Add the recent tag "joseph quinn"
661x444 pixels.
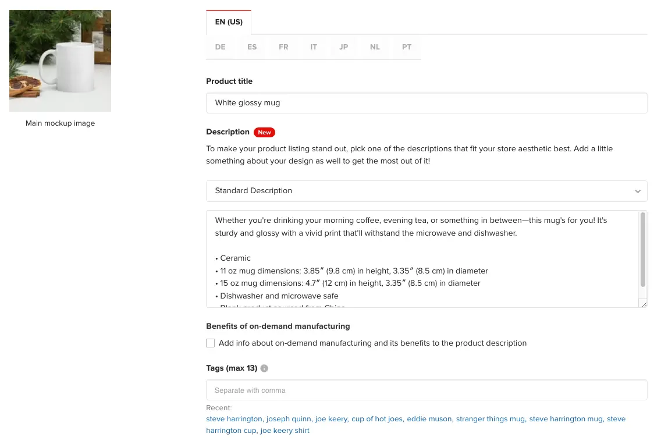tap(289, 419)
